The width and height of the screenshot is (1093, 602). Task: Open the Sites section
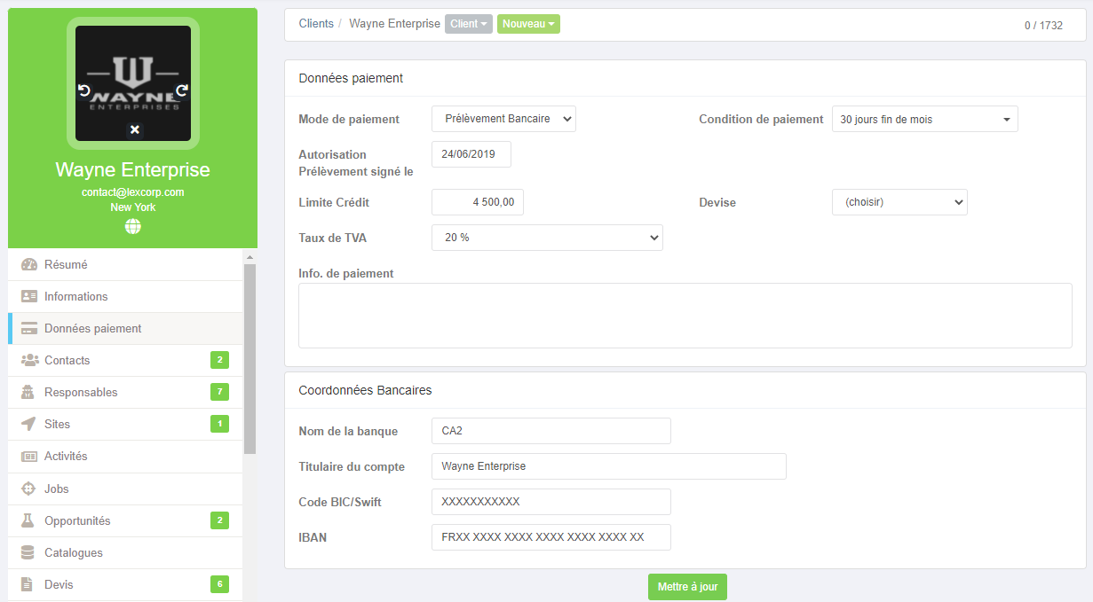(x=125, y=424)
